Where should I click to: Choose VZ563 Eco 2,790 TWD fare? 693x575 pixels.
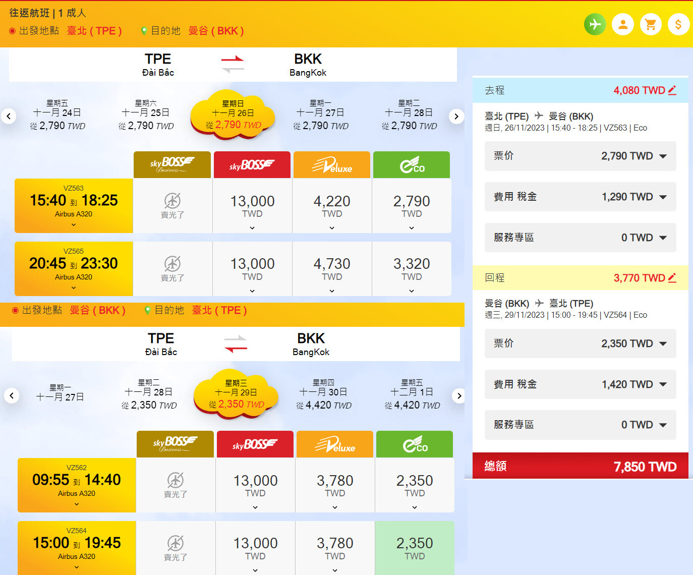[412, 206]
